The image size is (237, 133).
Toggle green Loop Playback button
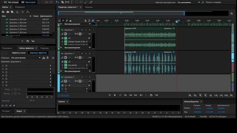(151, 95)
